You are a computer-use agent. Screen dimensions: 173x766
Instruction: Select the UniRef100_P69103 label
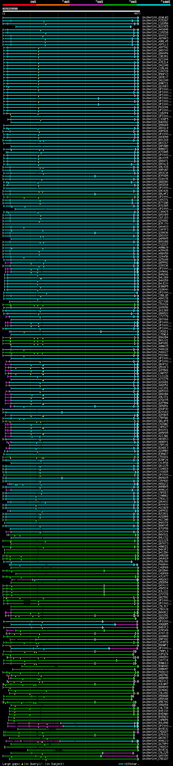[x=155, y=672]
